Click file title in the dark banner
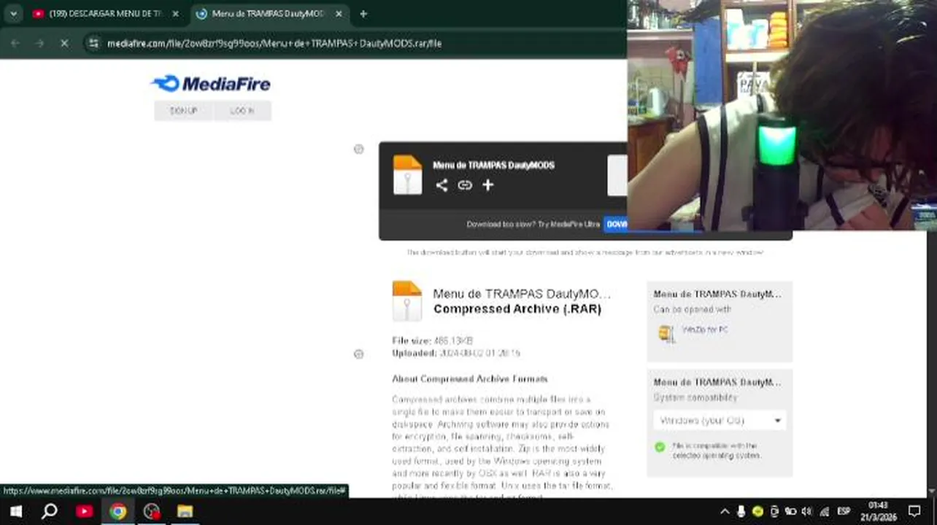Image resolution: width=937 pixels, height=525 pixels. coord(493,166)
